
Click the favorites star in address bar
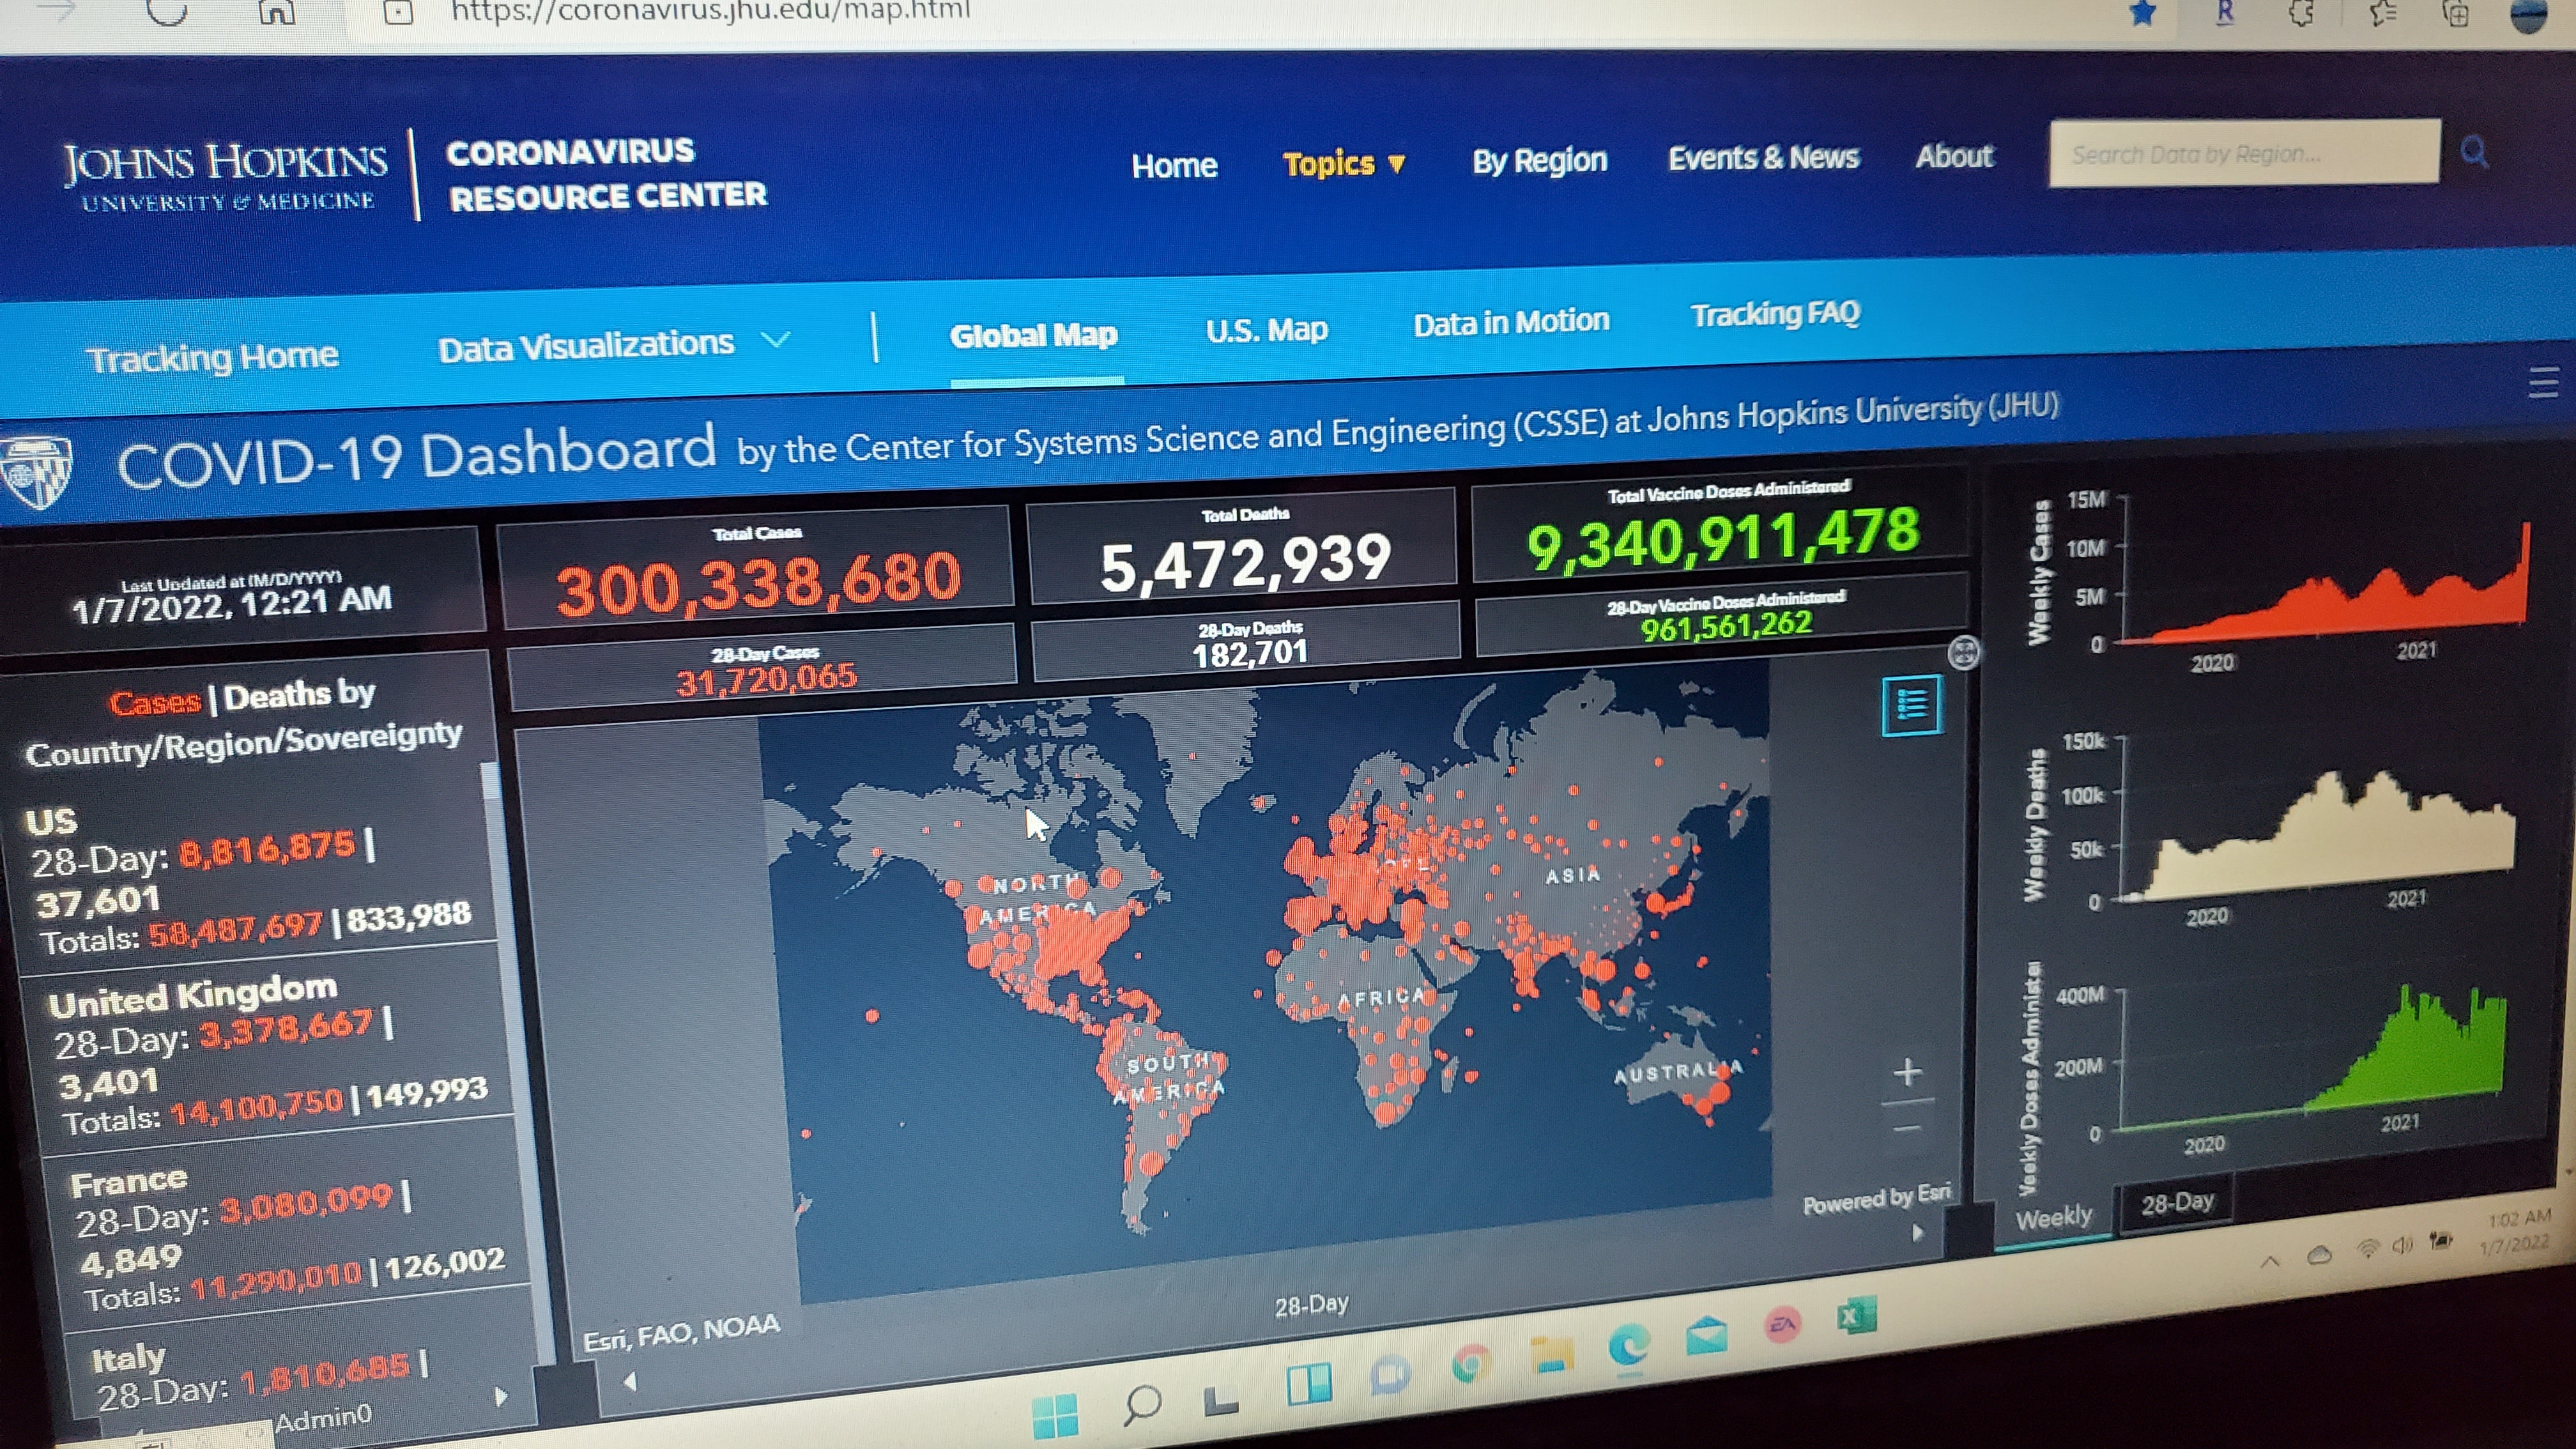(x=2142, y=14)
